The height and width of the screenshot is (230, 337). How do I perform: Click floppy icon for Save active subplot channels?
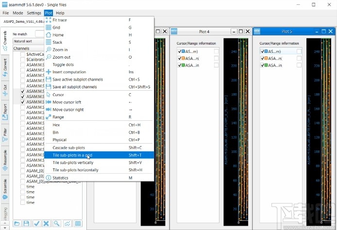(x=49, y=79)
